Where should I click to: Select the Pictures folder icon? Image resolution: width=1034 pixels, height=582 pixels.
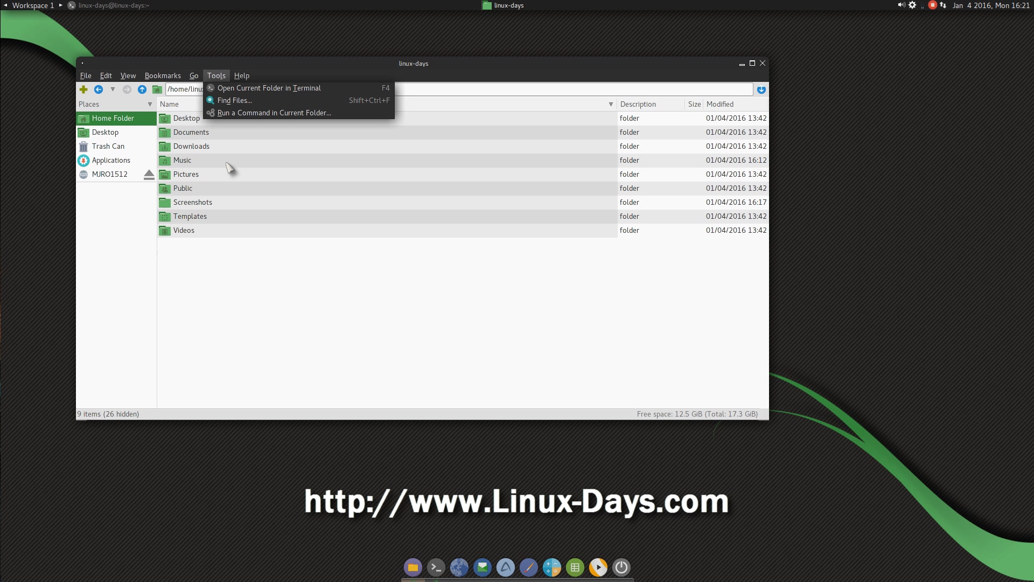tap(165, 174)
